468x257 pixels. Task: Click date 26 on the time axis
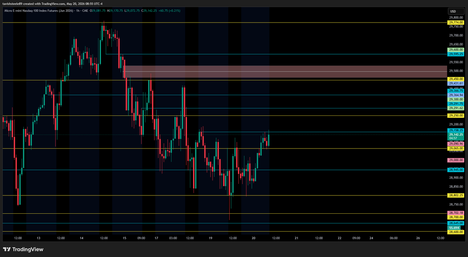(418, 238)
